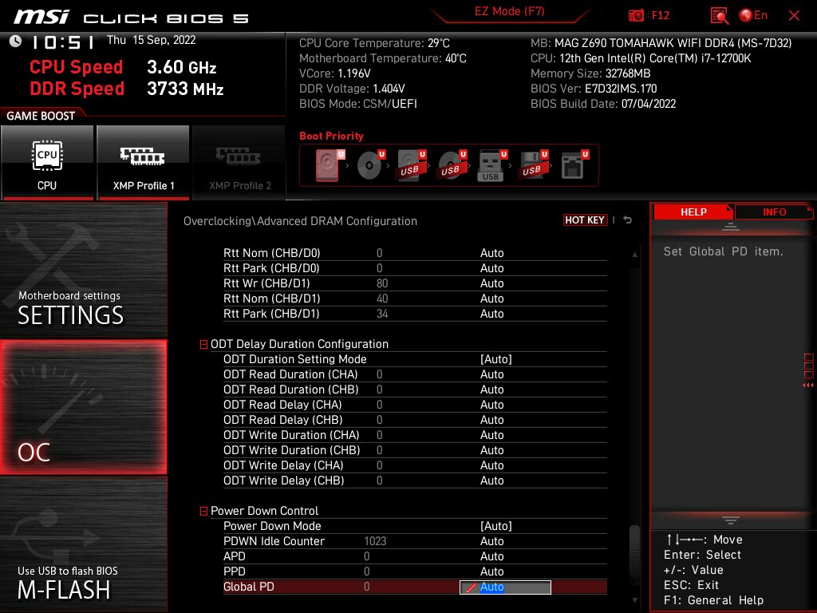
Task: Select ODT Write Delay (CHA) setting
Action: [415, 465]
